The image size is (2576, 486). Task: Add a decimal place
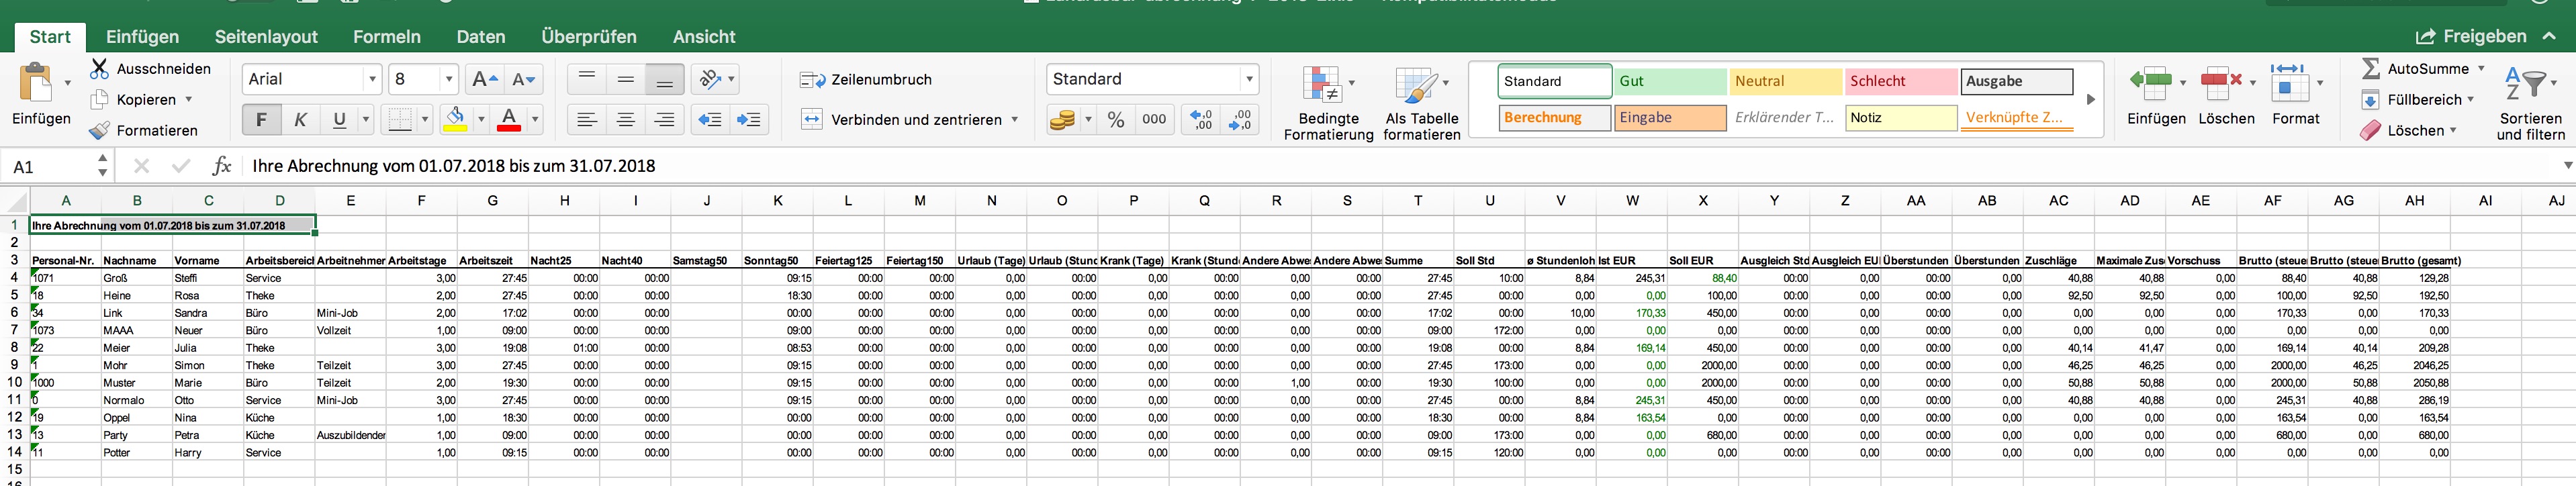click(x=1202, y=120)
